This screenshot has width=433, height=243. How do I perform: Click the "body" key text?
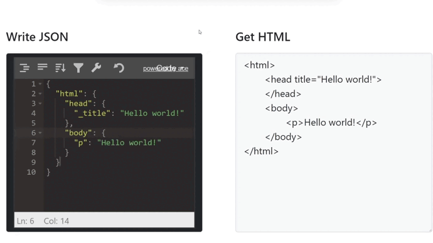[x=78, y=133]
